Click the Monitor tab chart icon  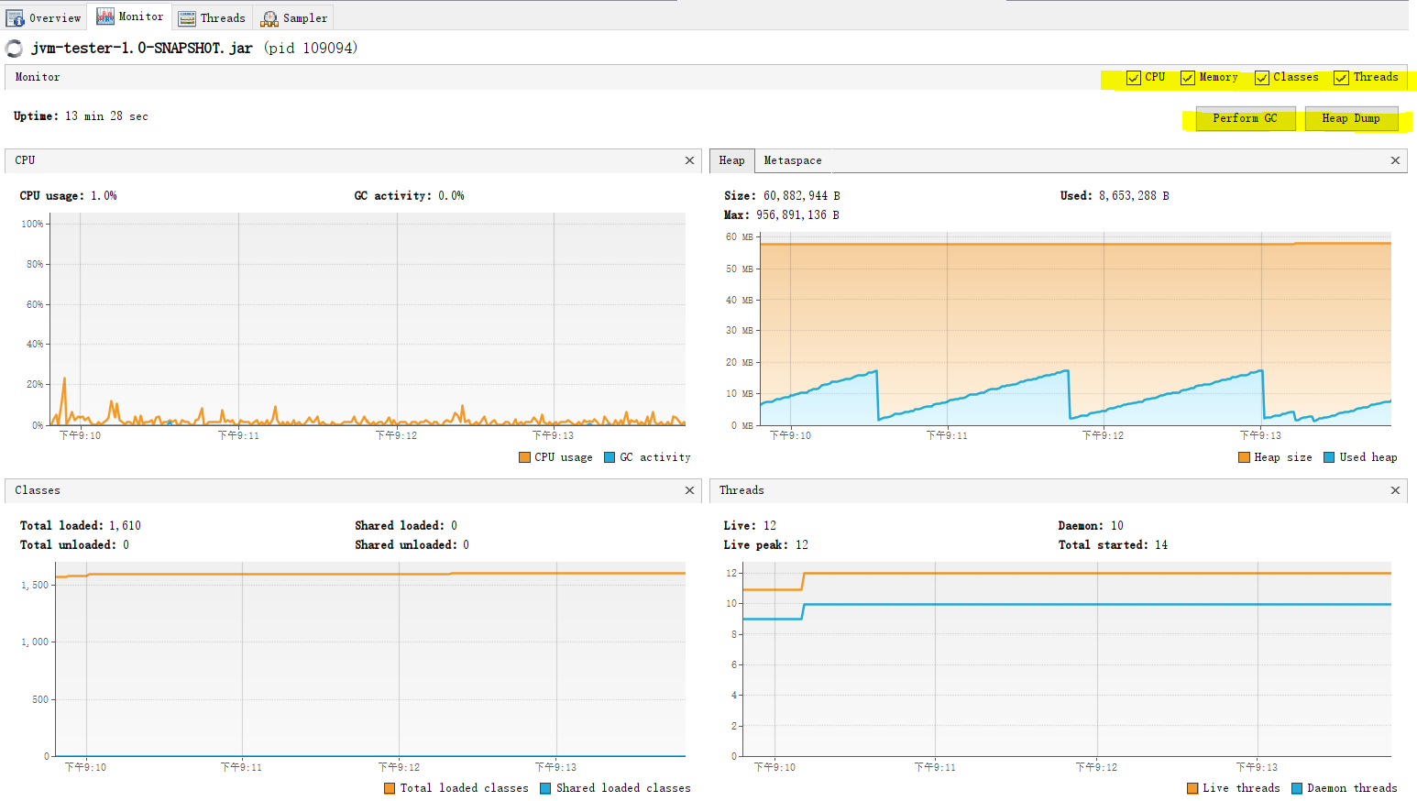coord(105,16)
